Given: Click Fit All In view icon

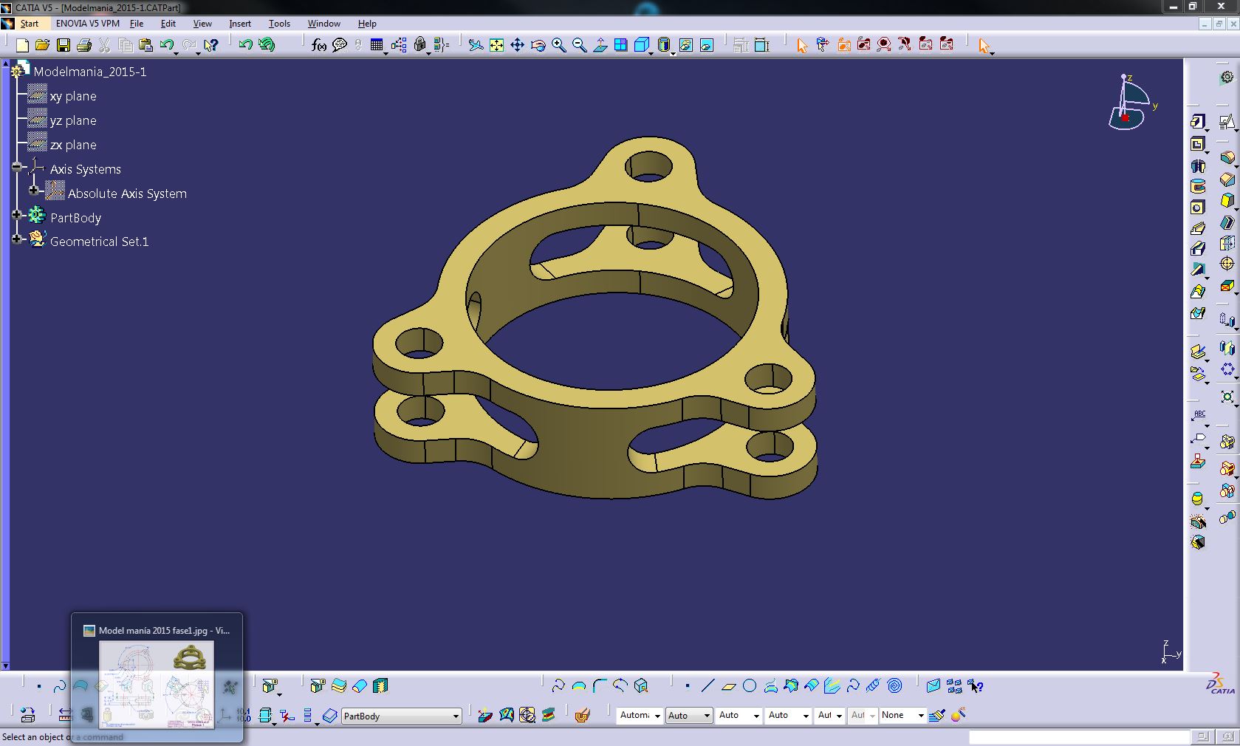Looking at the screenshot, I should pyautogui.click(x=497, y=46).
